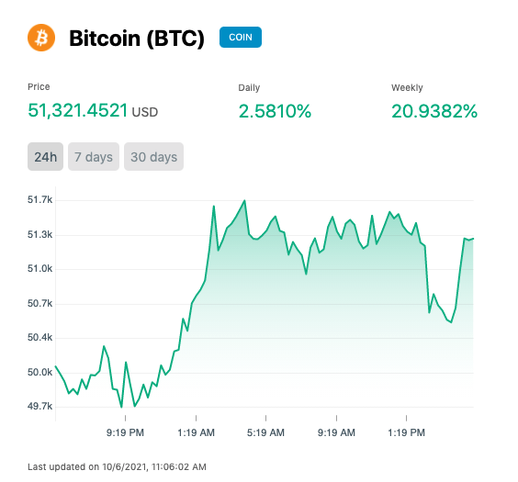Click the blue COIN badge
518x482 pixels.
point(241,37)
